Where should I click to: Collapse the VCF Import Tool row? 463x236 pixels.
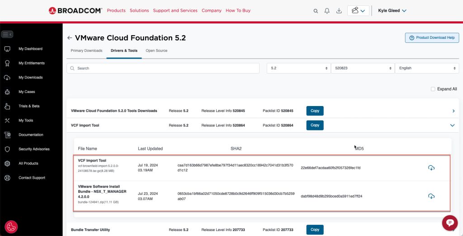click(452, 125)
